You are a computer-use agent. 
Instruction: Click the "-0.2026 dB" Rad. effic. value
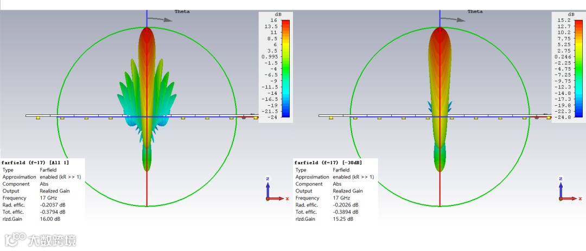pyautogui.click(x=345, y=205)
